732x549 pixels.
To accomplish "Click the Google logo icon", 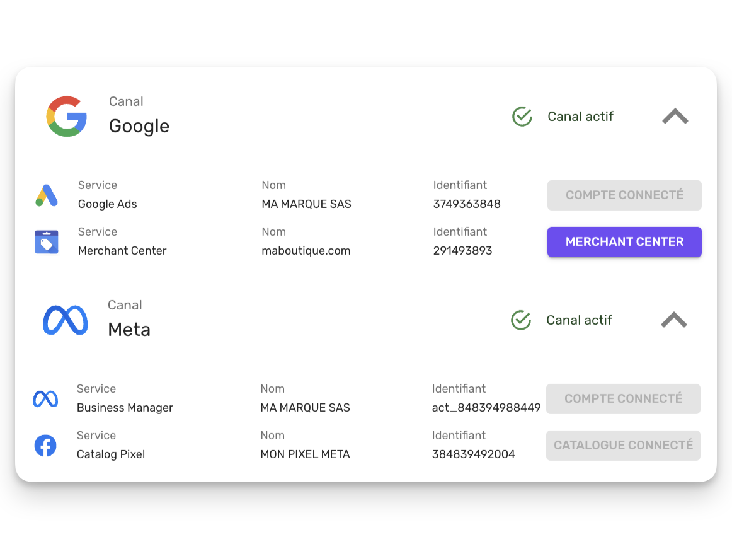I will [x=66, y=117].
